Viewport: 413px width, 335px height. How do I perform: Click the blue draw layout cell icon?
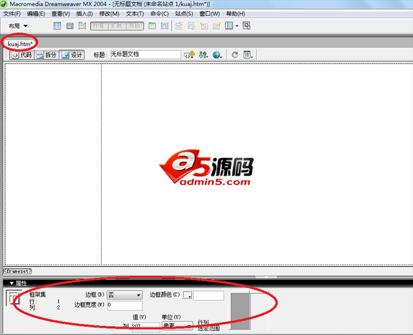pyautogui.click(x=165, y=26)
